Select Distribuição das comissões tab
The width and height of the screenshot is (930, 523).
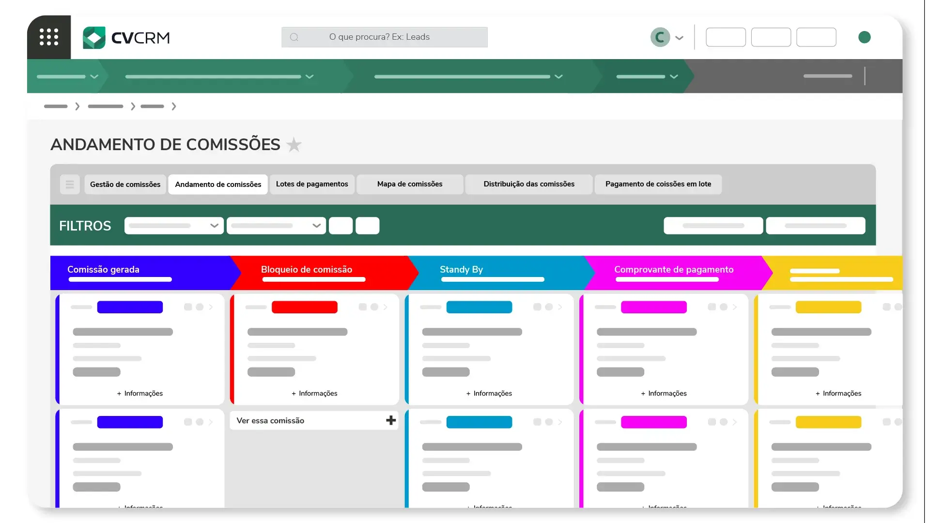(529, 184)
